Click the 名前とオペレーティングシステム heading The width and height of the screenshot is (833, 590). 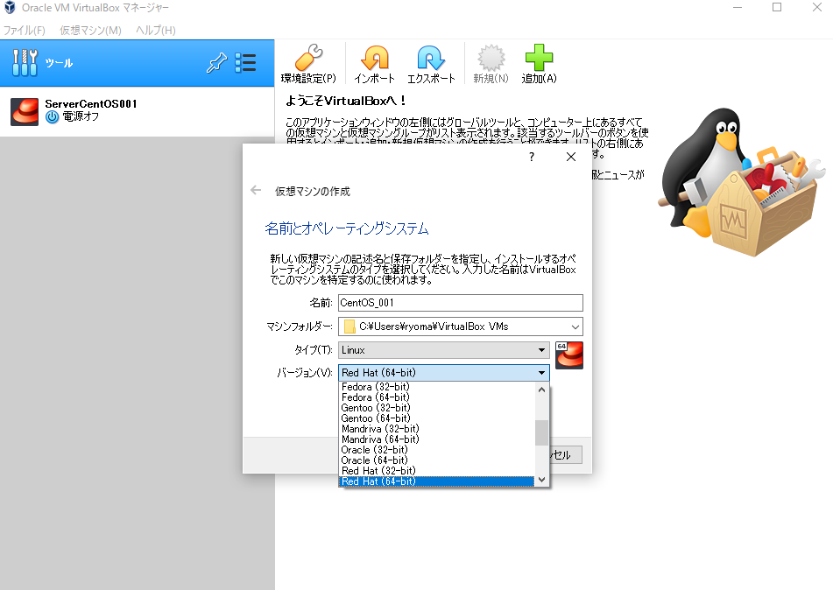(x=346, y=228)
